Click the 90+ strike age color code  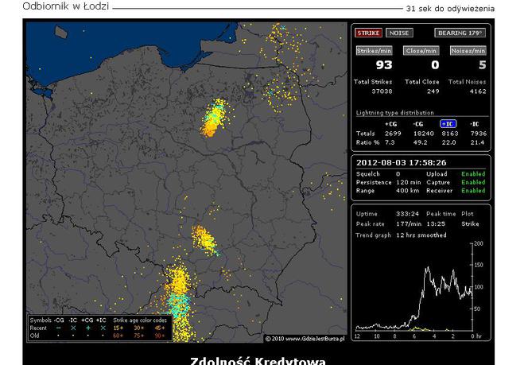[160, 336]
